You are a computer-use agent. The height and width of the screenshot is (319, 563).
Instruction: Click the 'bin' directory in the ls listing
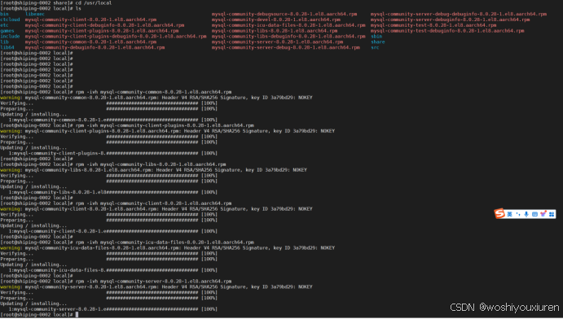4,14
